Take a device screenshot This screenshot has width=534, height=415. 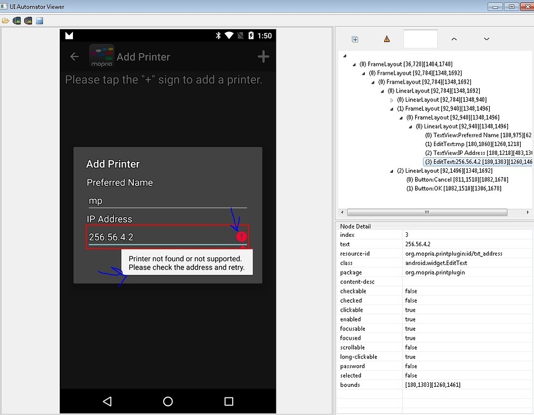(17, 20)
